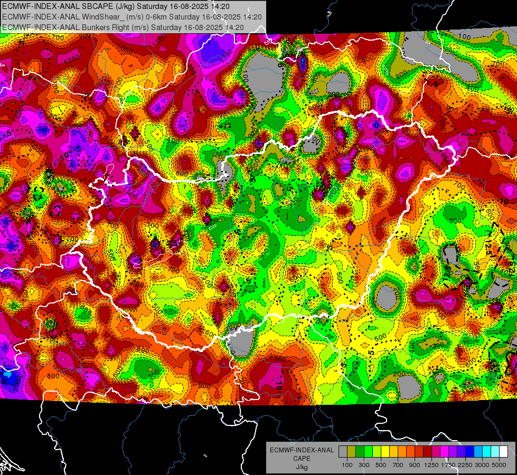Select the red-orange swatch left of the 900 tick
The height and width of the screenshot is (475, 517).
(x=410, y=452)
